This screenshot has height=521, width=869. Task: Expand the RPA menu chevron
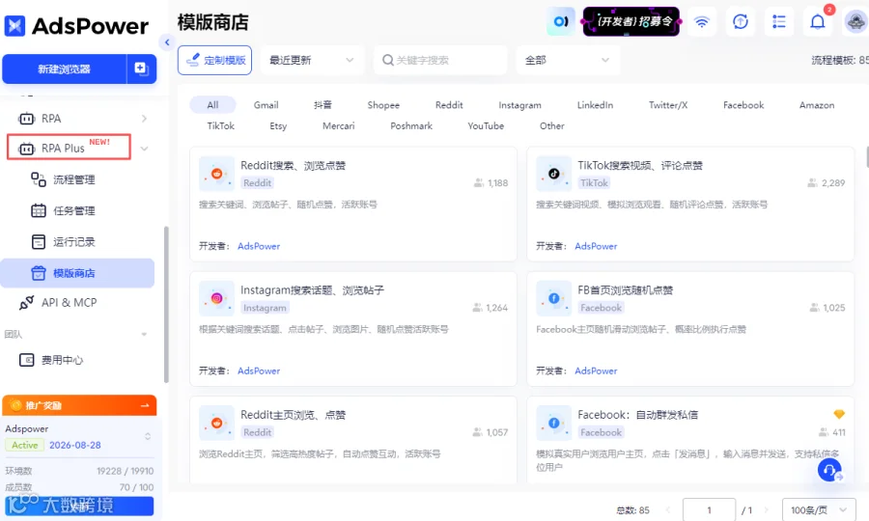click(144, 119)
